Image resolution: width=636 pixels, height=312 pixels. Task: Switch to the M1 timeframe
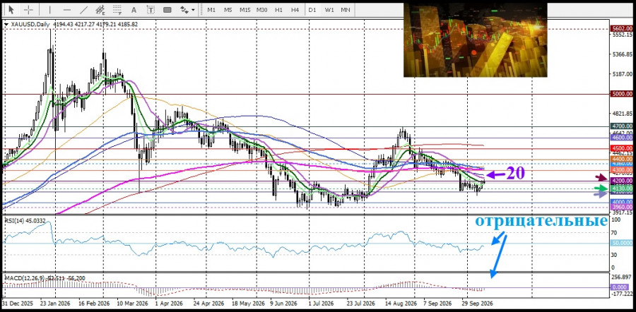[x=211, y=10]
